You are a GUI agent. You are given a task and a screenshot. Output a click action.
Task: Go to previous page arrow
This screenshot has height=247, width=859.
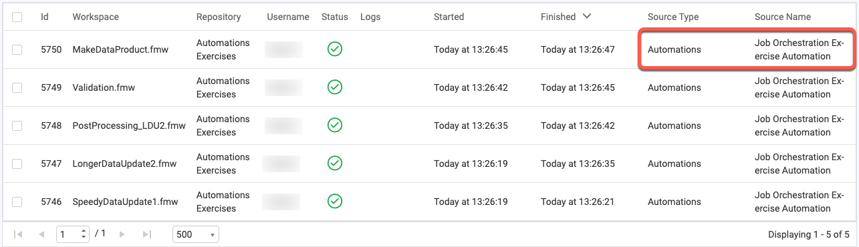(x=41, y=234)
